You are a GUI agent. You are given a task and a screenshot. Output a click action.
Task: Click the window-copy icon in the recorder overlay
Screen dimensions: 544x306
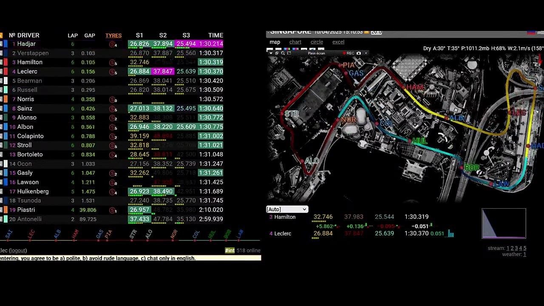coord(277,53)
